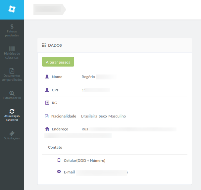This screenshot has height=190, width=201.
Task: Select the Solicitações menu label
Action: point(12,138)
